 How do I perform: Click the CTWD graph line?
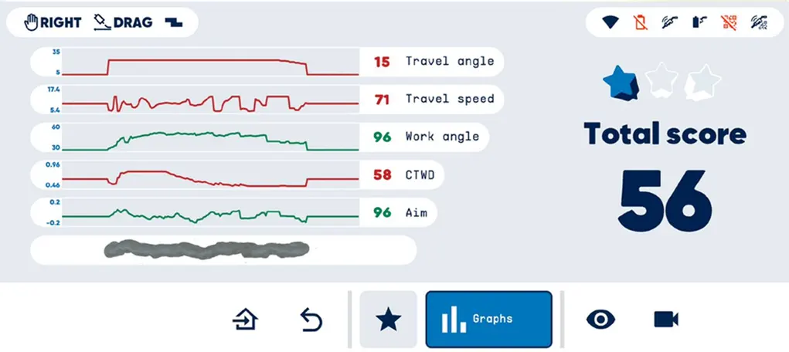tap(209, 175)
